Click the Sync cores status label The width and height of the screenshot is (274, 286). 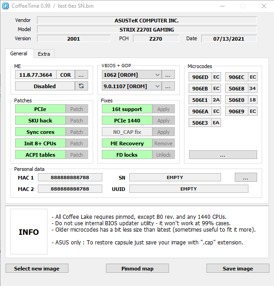pyautogui.click(x=40, y=132)
